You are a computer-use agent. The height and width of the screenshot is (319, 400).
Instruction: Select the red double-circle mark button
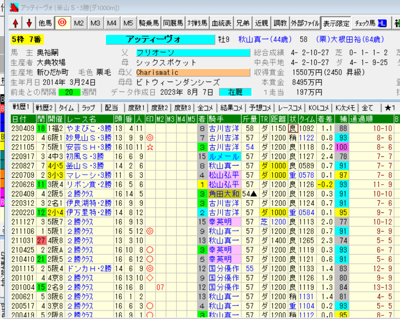[x=62, y=23]
